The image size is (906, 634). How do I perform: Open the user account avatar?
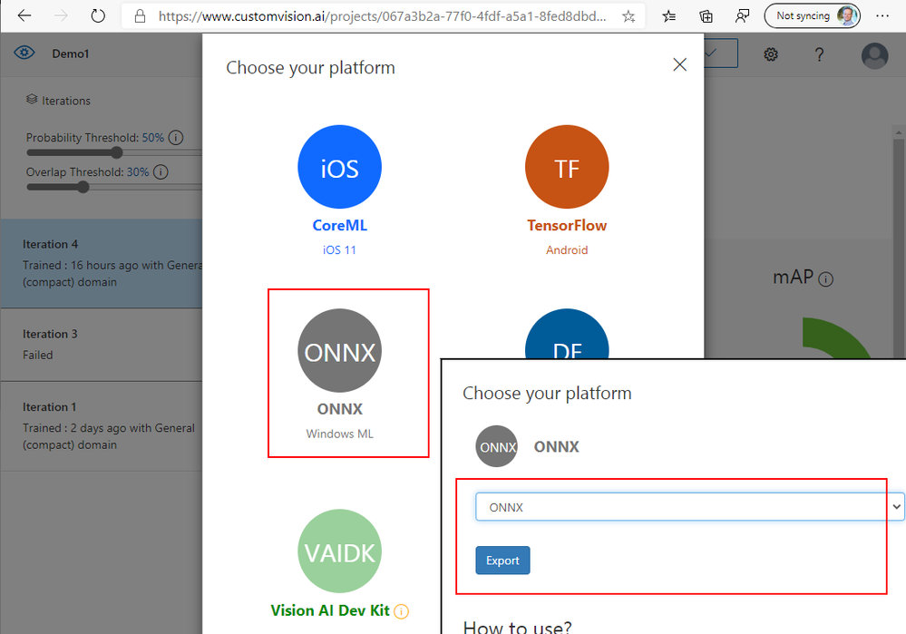[x=874, y=56]
